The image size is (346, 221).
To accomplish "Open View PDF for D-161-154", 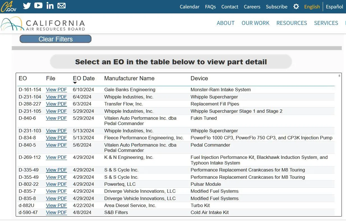I will point(56,90).
